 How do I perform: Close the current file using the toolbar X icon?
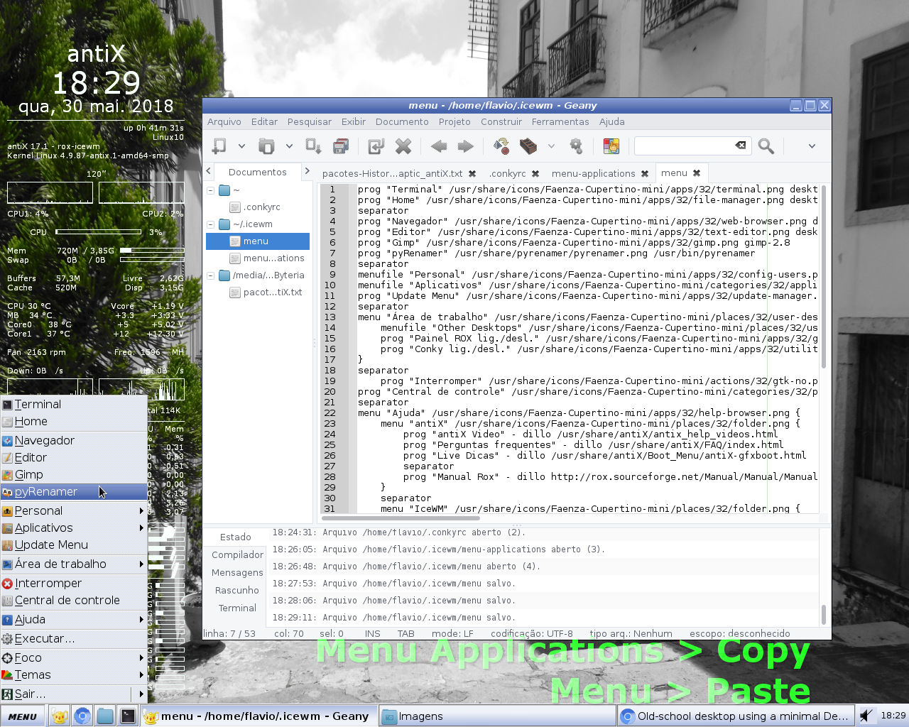[403, 146]
